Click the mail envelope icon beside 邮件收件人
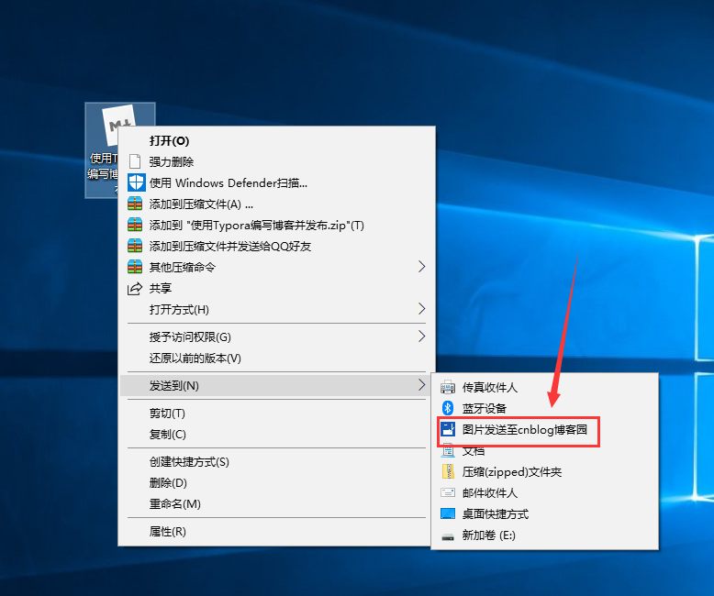 click(448, 492)
